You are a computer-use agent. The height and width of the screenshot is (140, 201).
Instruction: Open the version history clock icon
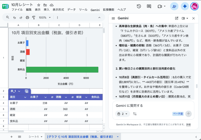tap(139, 6)
